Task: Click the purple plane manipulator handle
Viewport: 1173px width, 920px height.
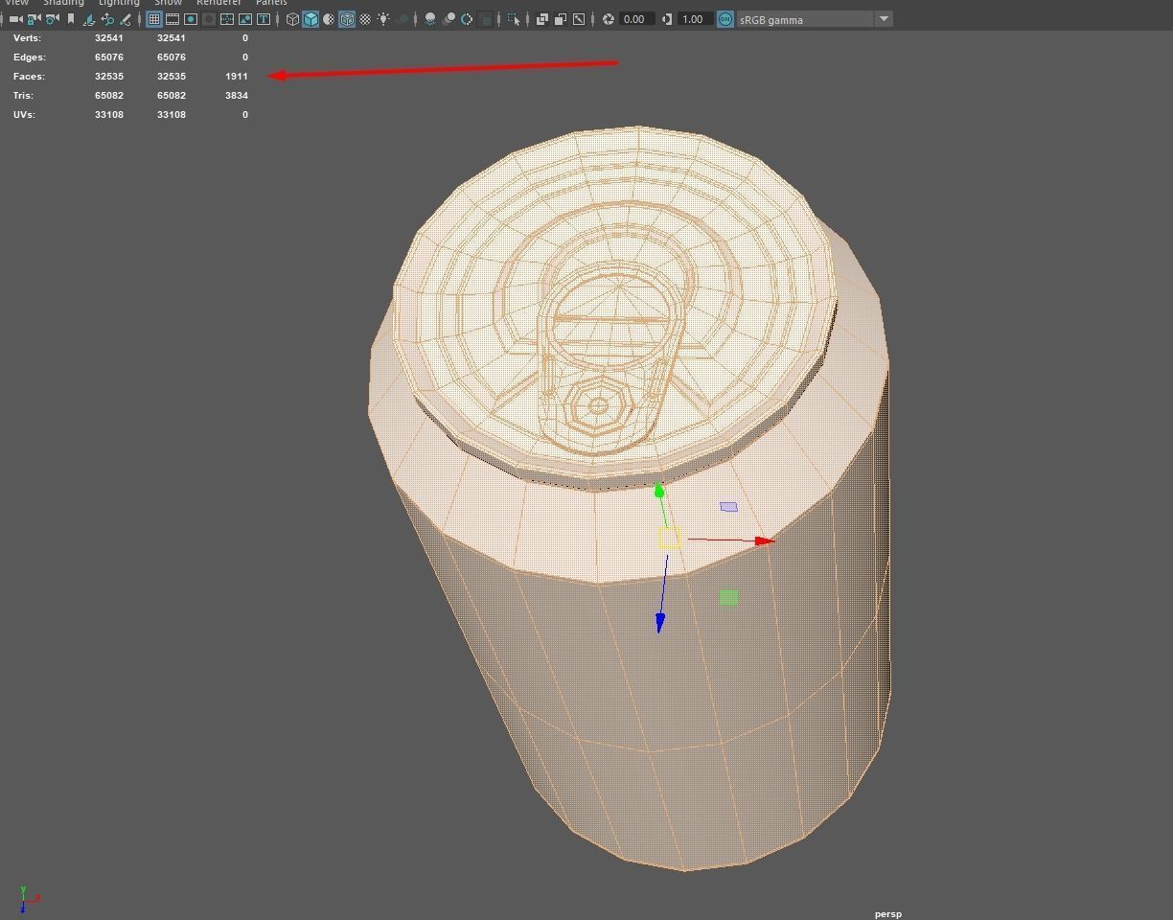Action: pyautogui.click(x=729, y=507)
